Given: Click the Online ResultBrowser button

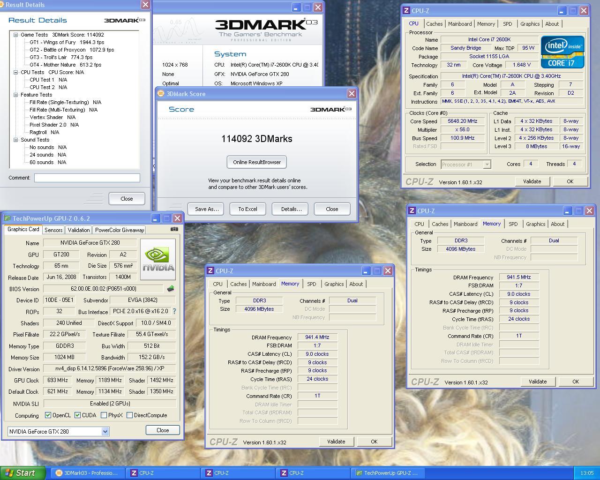Looking at the screenshot, I should pyautogui.click(x=257, y=162).
